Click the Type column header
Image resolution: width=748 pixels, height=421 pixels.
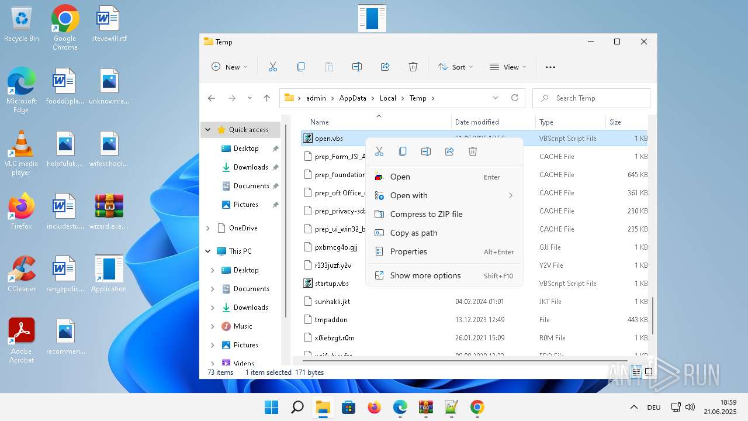click(x=546, y=122)
